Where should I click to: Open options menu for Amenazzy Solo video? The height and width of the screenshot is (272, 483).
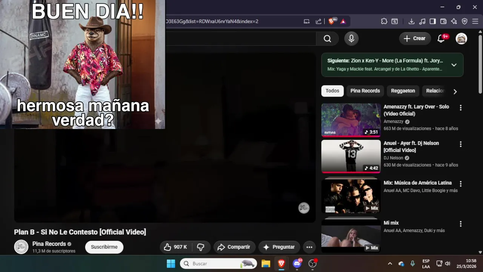pos(460,108)
